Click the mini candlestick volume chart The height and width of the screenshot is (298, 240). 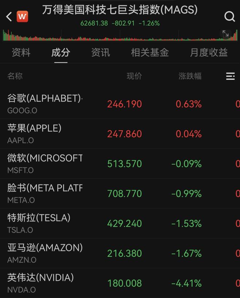coord(109,34)
